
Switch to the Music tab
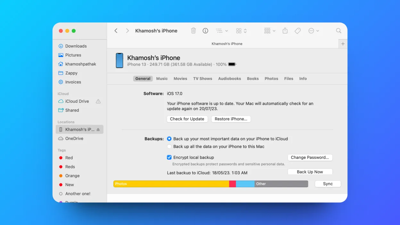pyautogui.click(x=162, y=79)
